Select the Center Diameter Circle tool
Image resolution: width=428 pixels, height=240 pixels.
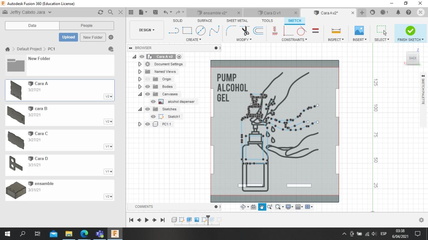[x=201, y=31]
